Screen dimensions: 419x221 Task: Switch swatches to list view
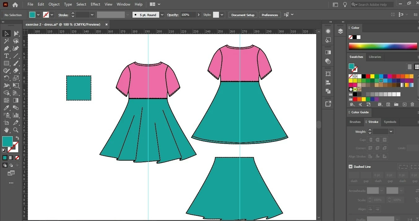[x=409, y=67]
